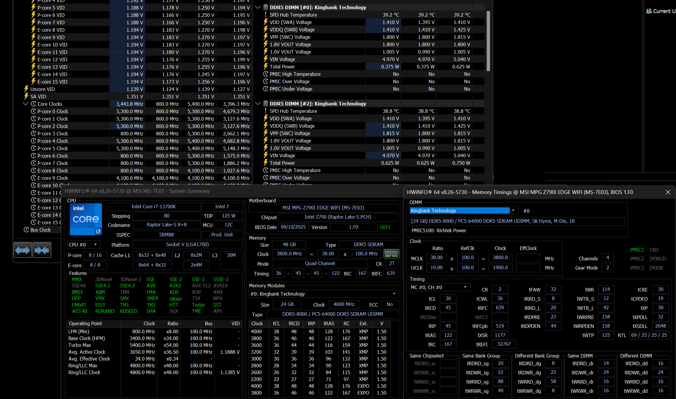
Task: Click lightning icon of P-core 5 VID
Action: (33, 7)
